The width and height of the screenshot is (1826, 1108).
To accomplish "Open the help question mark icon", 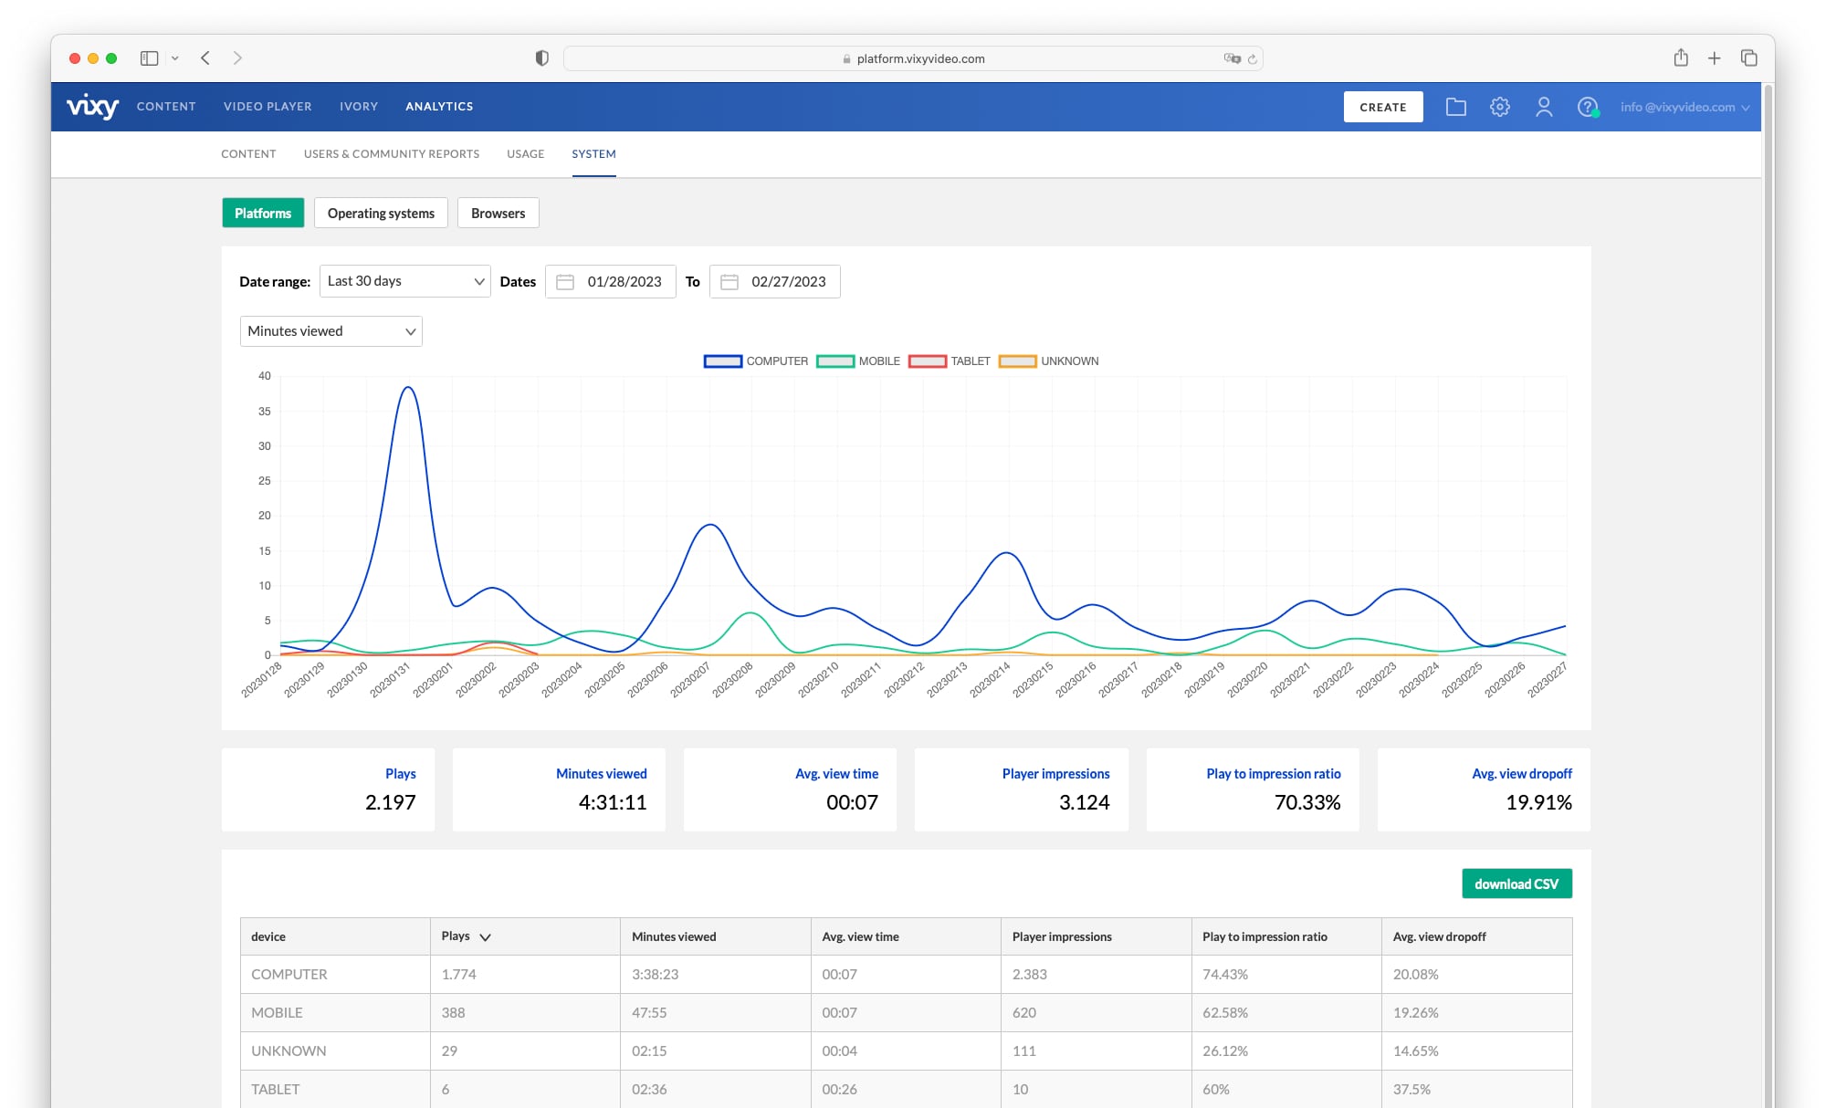I will point(1588,107).
